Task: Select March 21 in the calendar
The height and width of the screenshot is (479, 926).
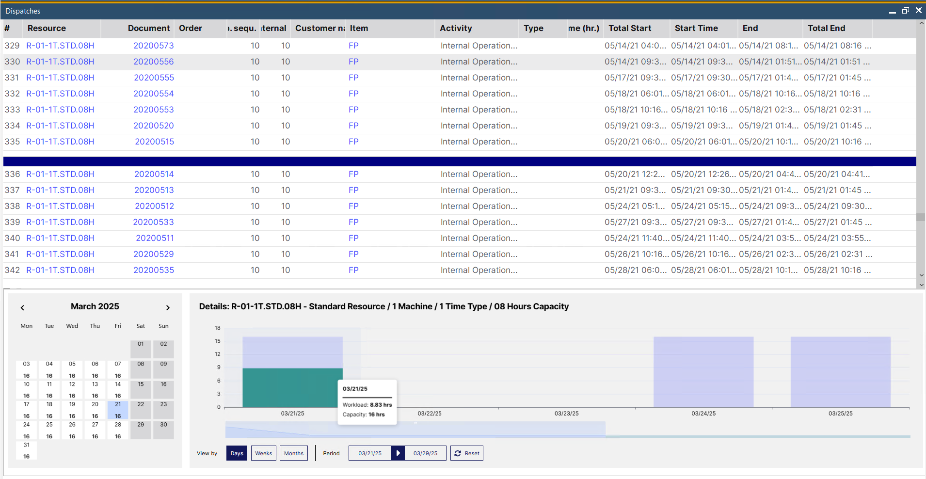Action: click(118, 410)
